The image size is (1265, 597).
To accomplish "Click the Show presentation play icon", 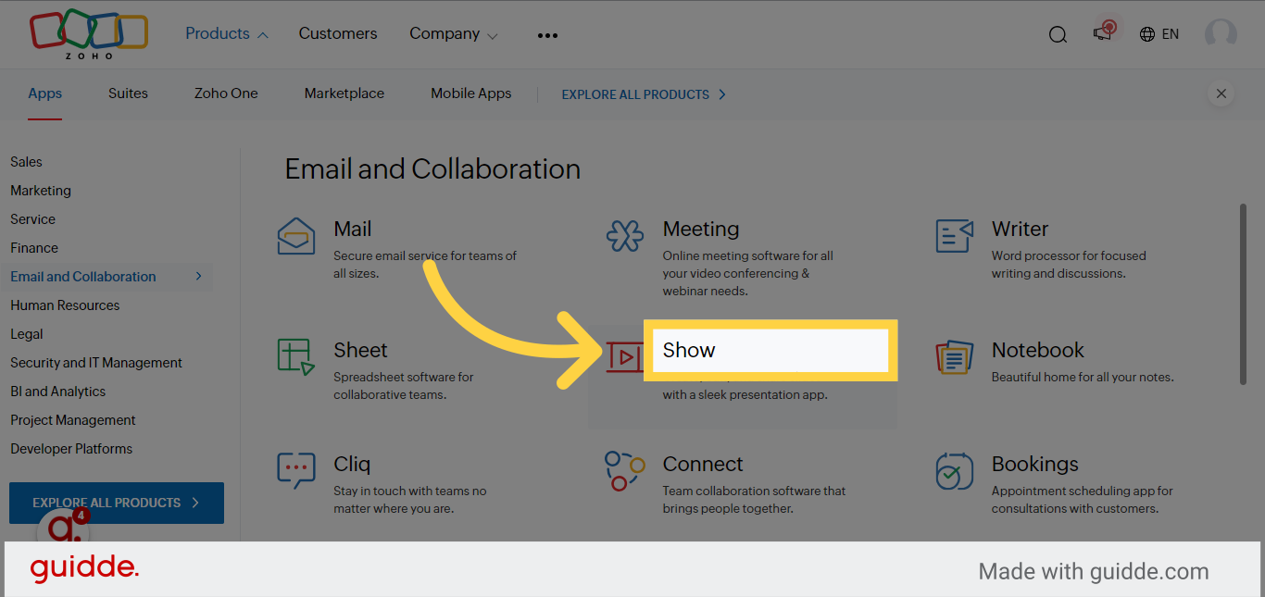I will (625, 357).
